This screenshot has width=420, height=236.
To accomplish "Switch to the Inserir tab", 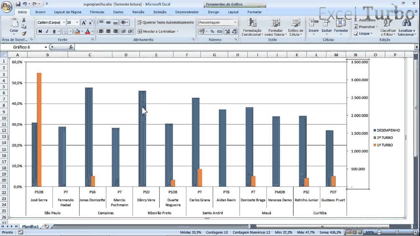I will tap(40, 12).
